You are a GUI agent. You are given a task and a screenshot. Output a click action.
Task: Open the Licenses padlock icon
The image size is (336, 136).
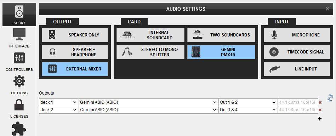tap(19, 105)
